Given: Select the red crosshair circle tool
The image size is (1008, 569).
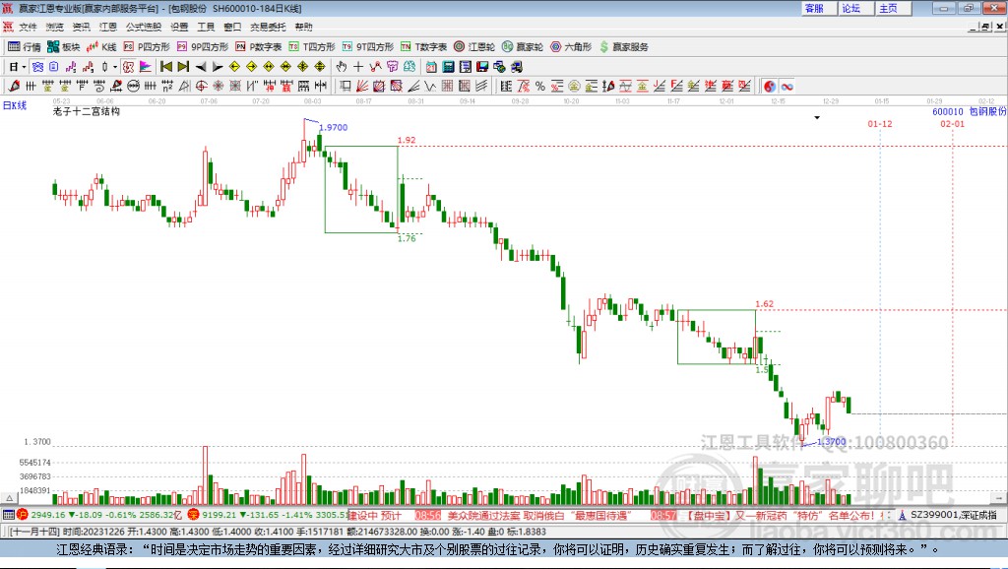Looking at the screenshot, I should 201,87.
